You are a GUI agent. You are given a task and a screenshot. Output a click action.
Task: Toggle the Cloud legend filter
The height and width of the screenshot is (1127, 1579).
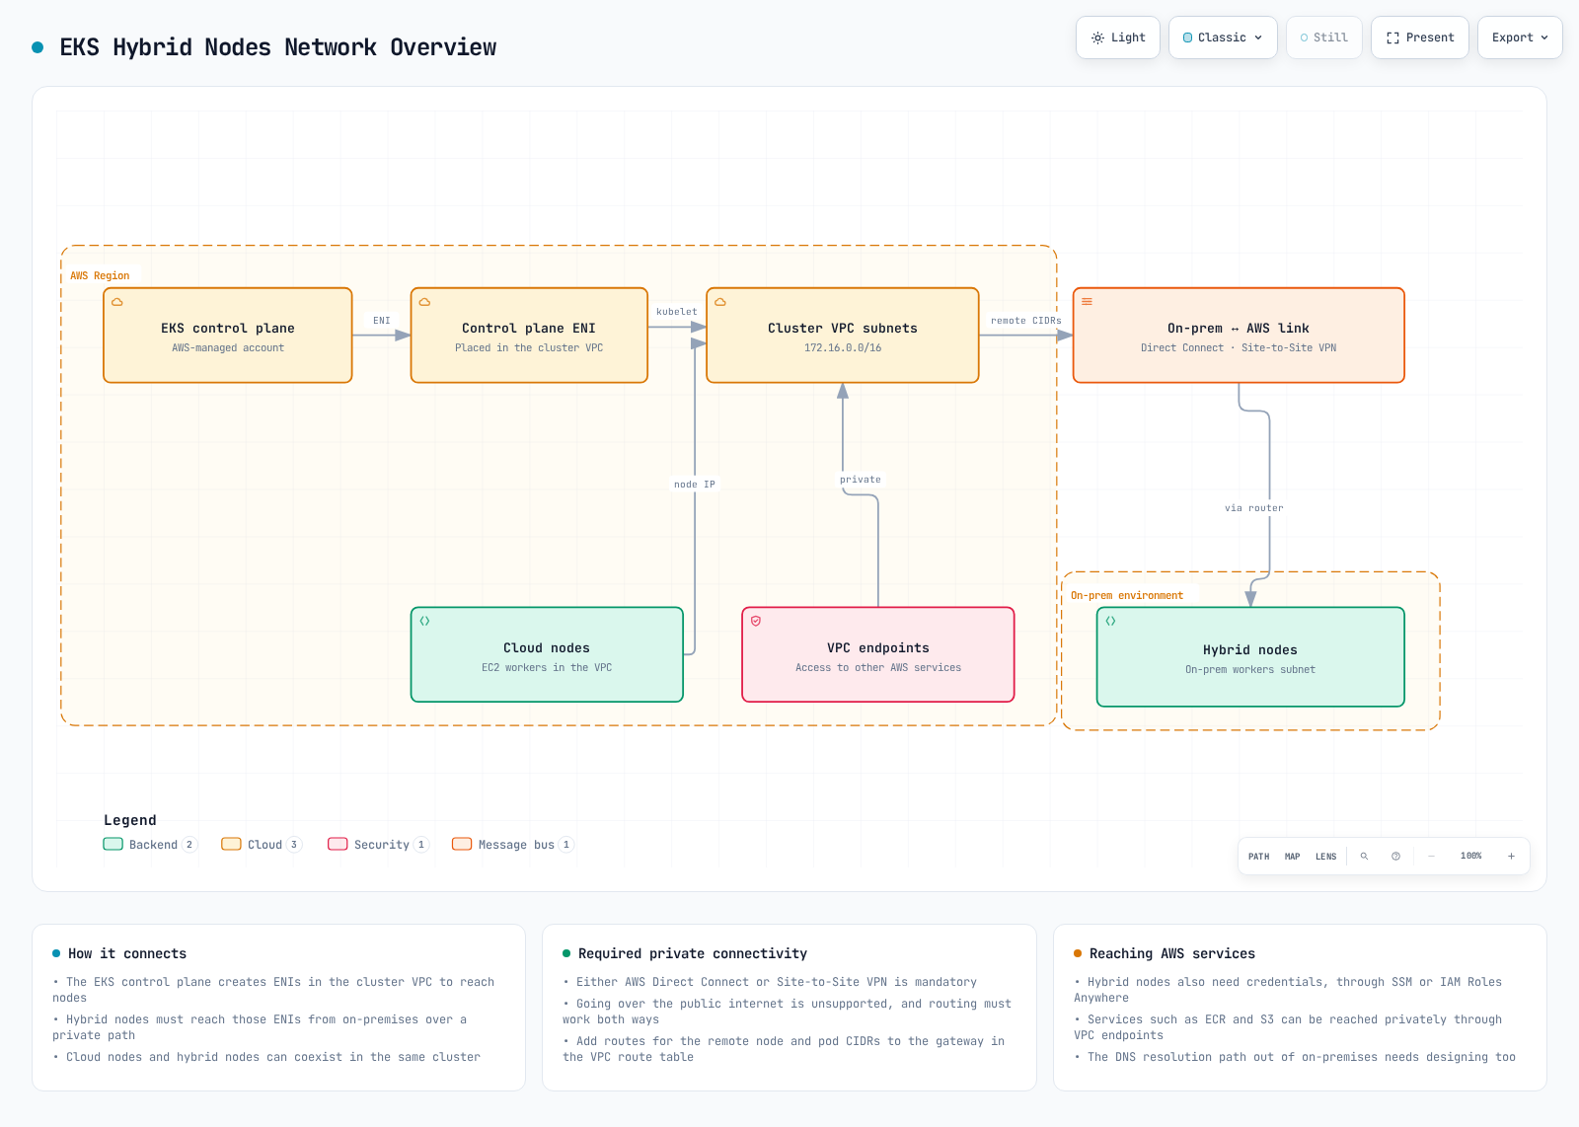click(x=262, y=845)
